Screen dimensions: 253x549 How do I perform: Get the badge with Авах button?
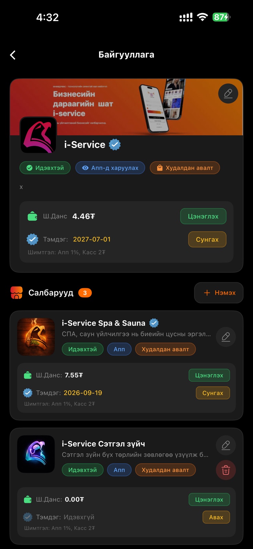pos(216,517)
